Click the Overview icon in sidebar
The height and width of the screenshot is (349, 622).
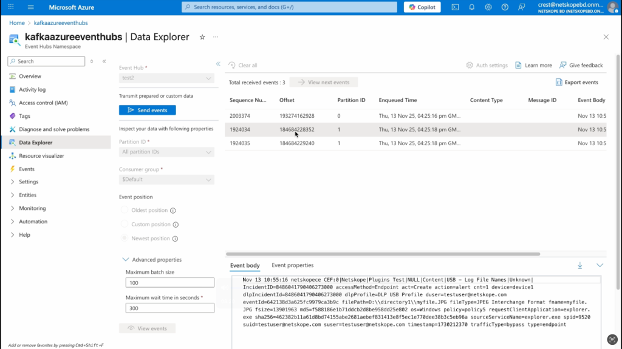click(x=12, y=76)
